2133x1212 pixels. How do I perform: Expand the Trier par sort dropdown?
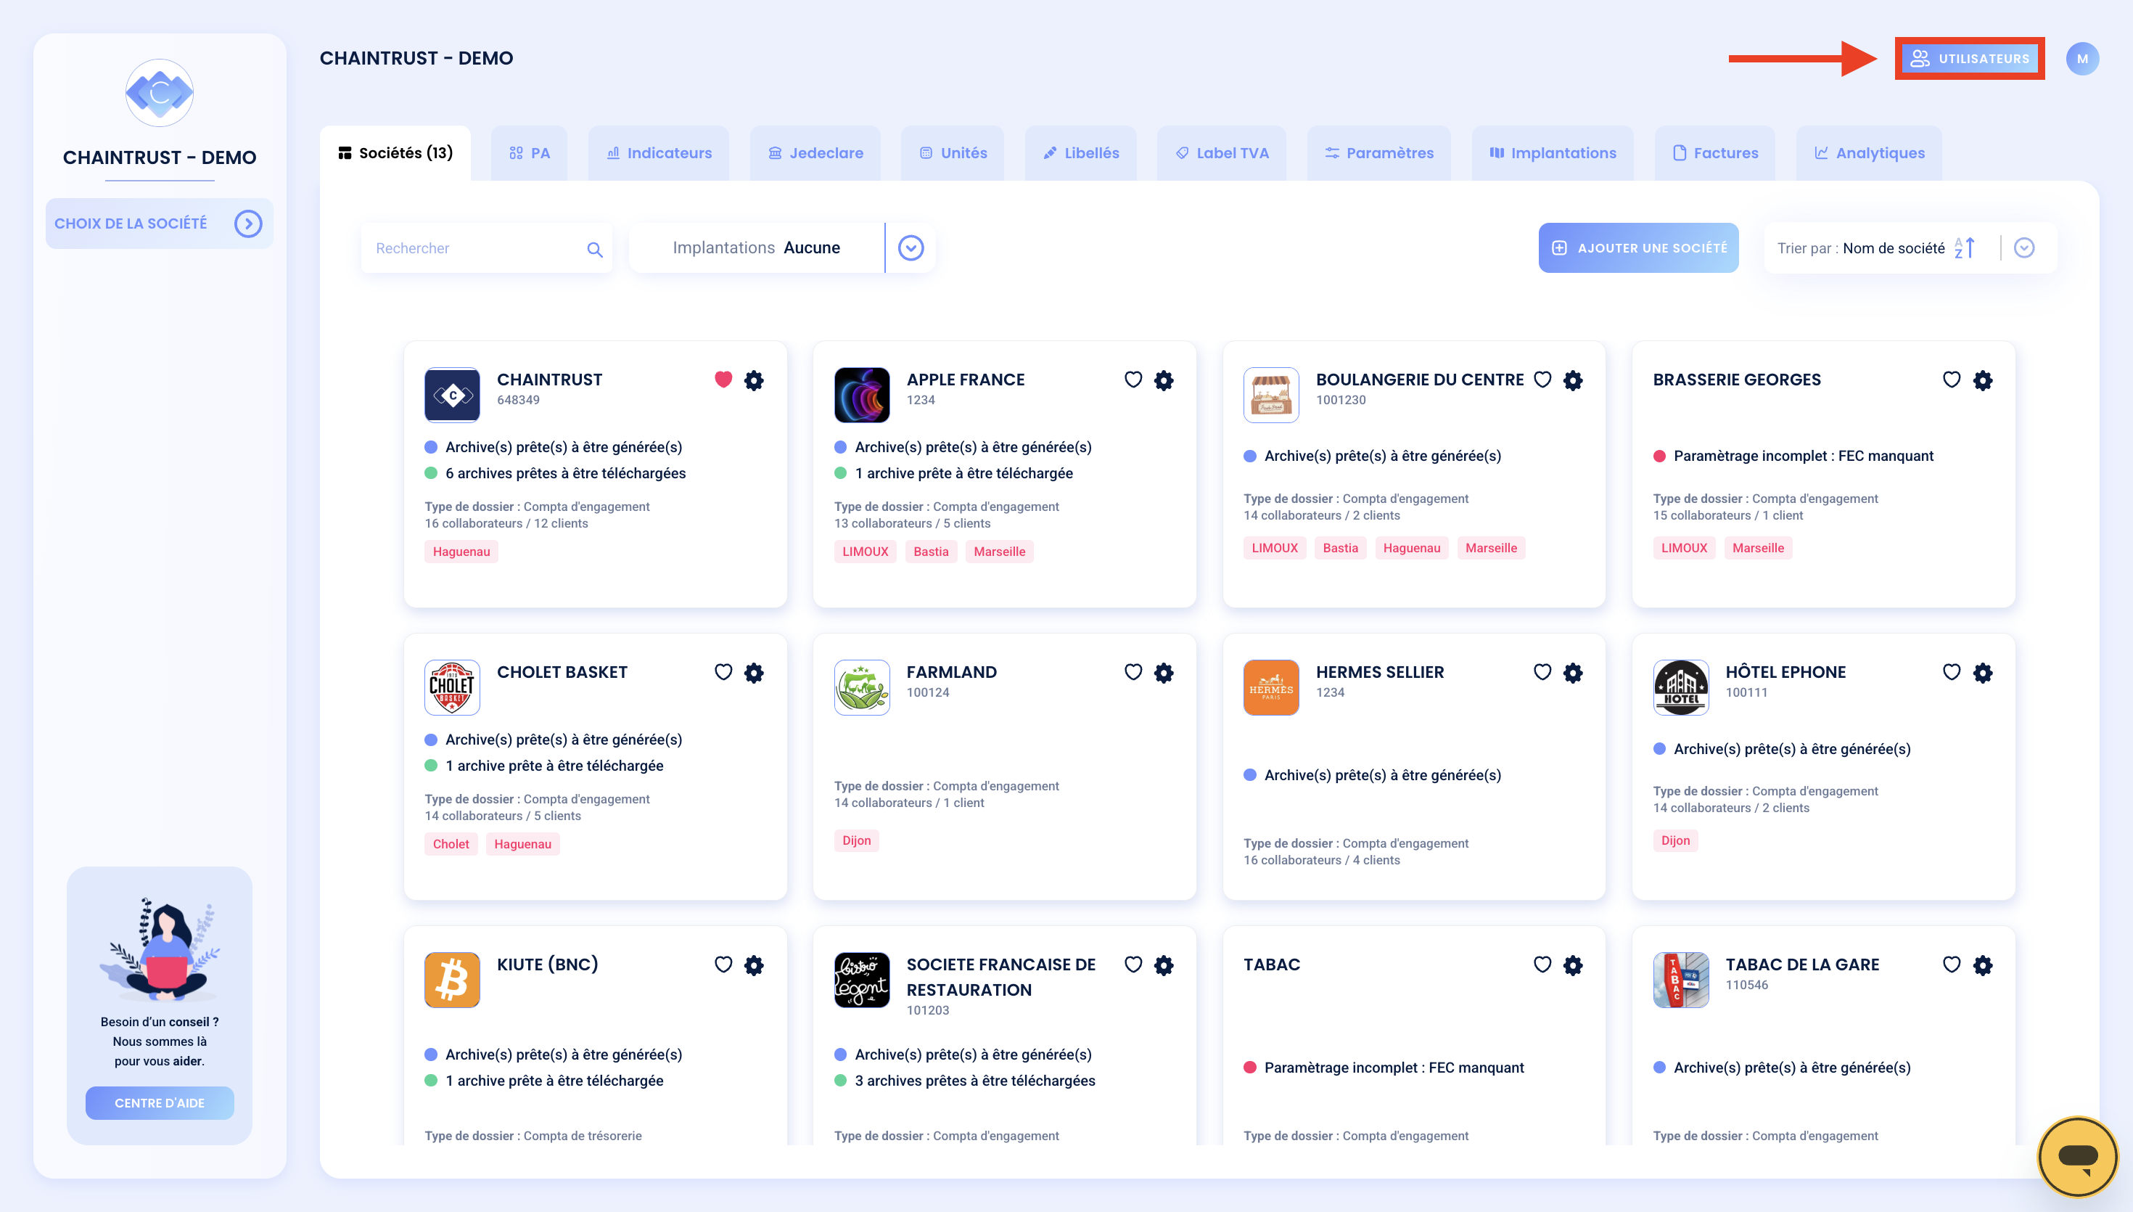(x=2024, y=248)
